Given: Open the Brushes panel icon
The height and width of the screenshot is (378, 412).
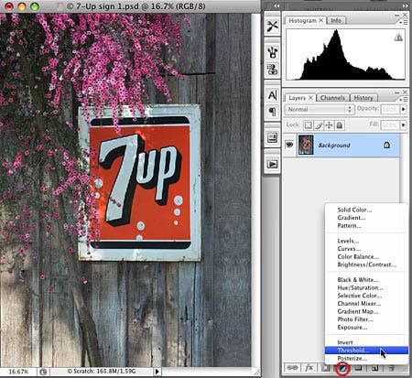Looking at the screenshot, I should coord(272,52).
